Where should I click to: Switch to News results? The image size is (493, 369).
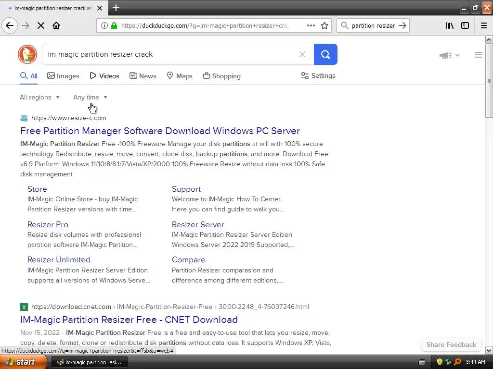pyautogui.click(x=143, y=76)
